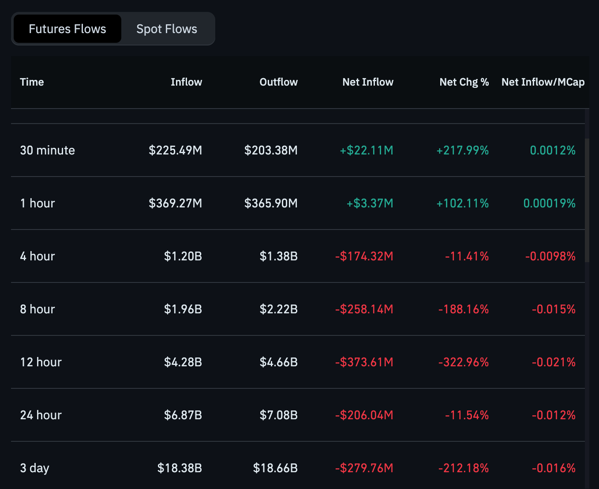The width and height of the screenshot is (599, 489).
Task: Click the $18.38B inflow value
Action: (180, 468)
